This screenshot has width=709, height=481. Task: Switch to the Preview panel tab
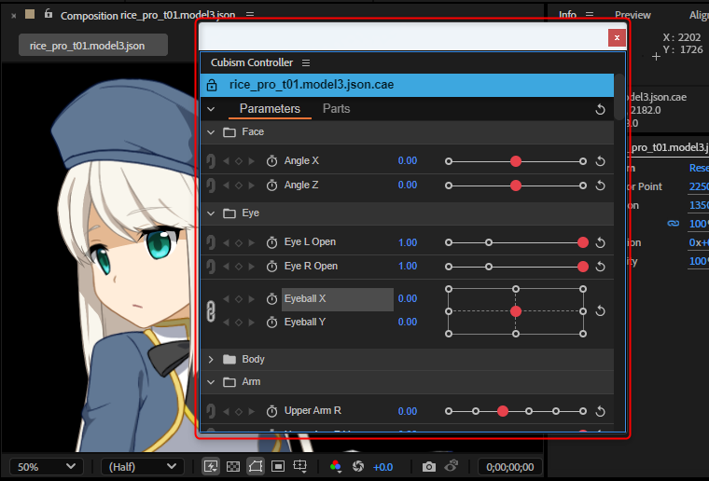click(x=633, y=15)
